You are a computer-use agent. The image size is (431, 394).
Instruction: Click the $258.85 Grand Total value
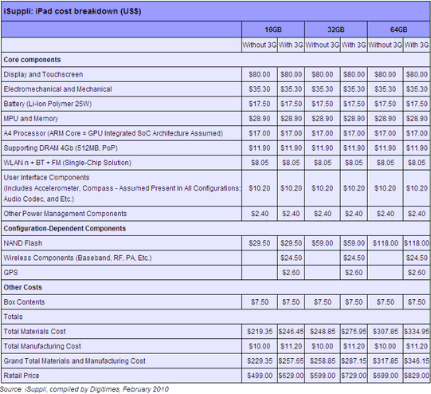point(322,361)
